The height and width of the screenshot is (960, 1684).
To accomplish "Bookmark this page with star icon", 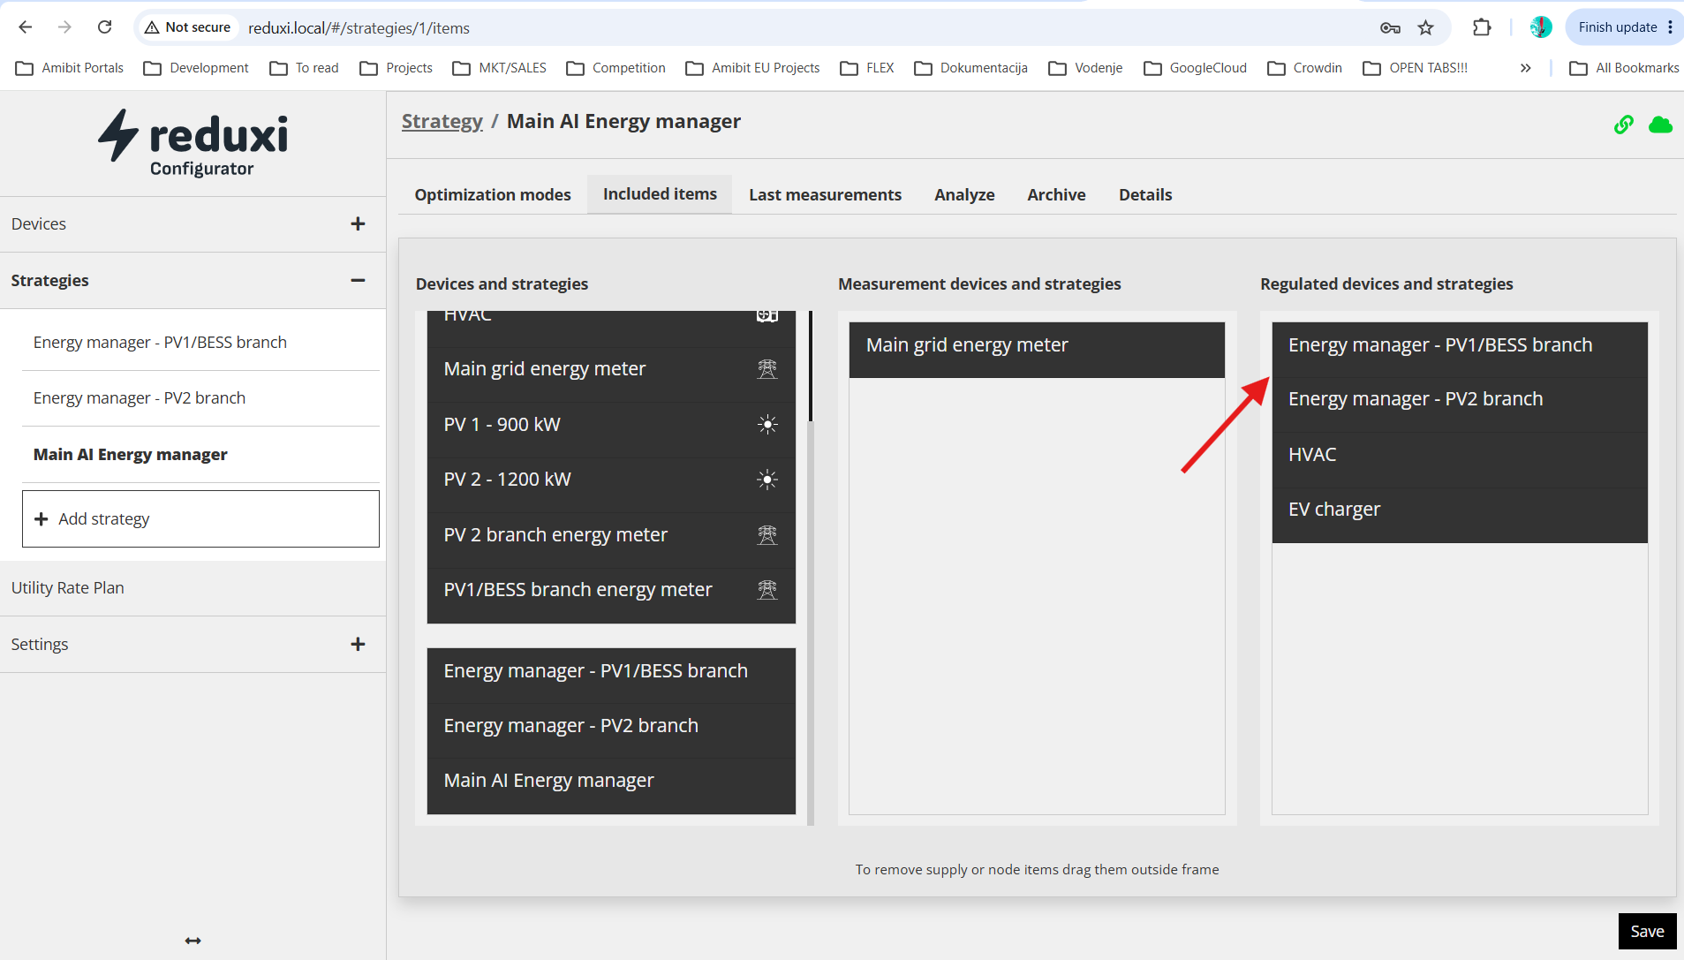I will 1425,27.
